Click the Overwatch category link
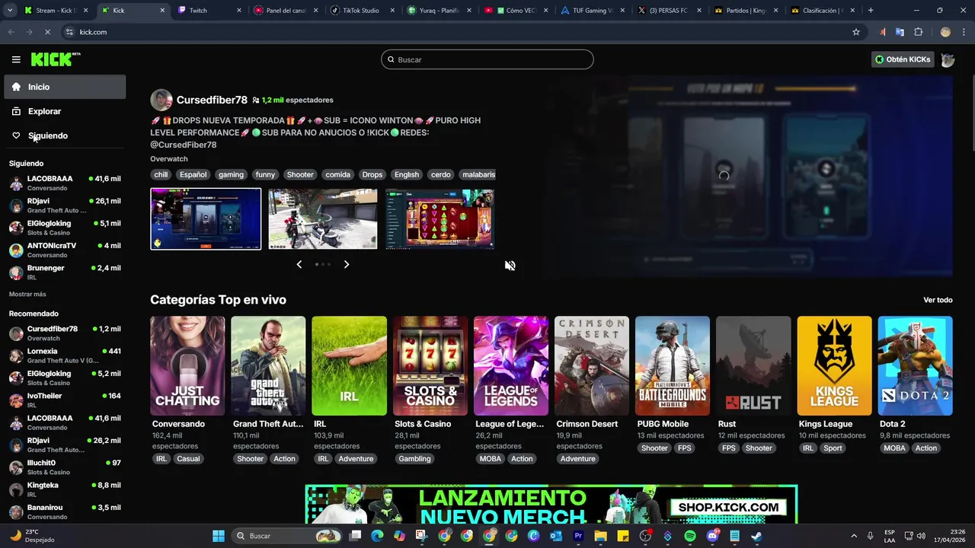This screenshot has width=975, height=548. click(x=169, y=159)
